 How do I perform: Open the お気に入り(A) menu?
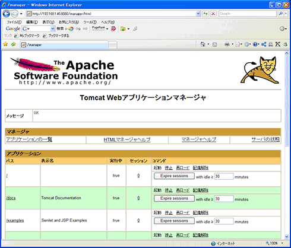69,22
